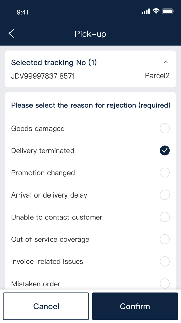This screenshot has width=181, height=323.
Task: Select the Mistaken order radio button
Action: [165, 284]
